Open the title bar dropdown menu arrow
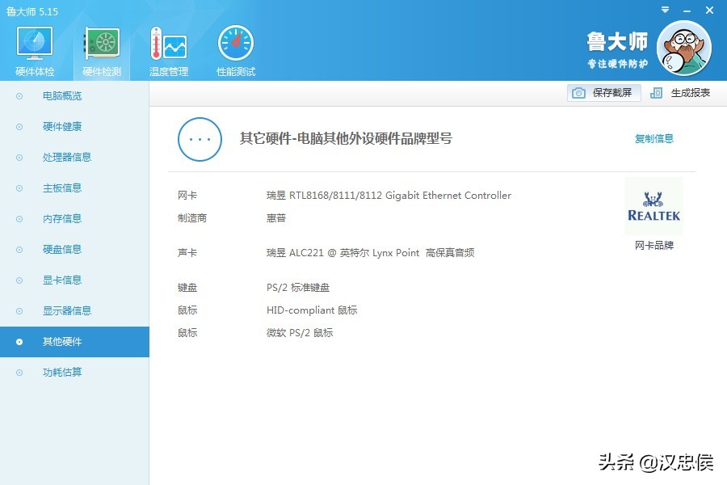Screen dimensions: 727x485 coord(665,10)
